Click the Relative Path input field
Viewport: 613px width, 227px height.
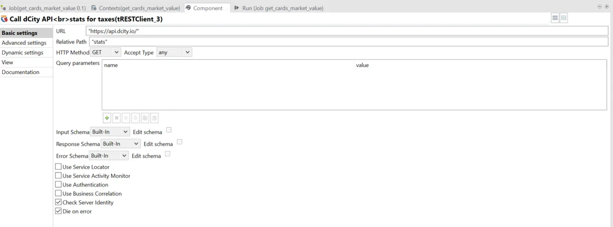click(349, 42)
